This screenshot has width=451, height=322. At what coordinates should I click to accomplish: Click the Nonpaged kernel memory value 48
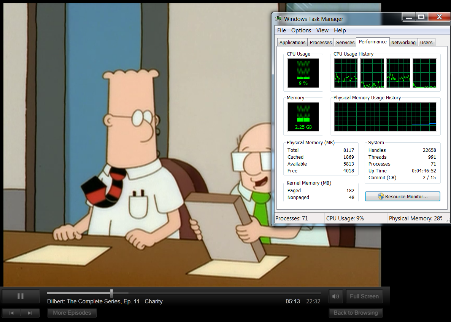coord(351,197)
